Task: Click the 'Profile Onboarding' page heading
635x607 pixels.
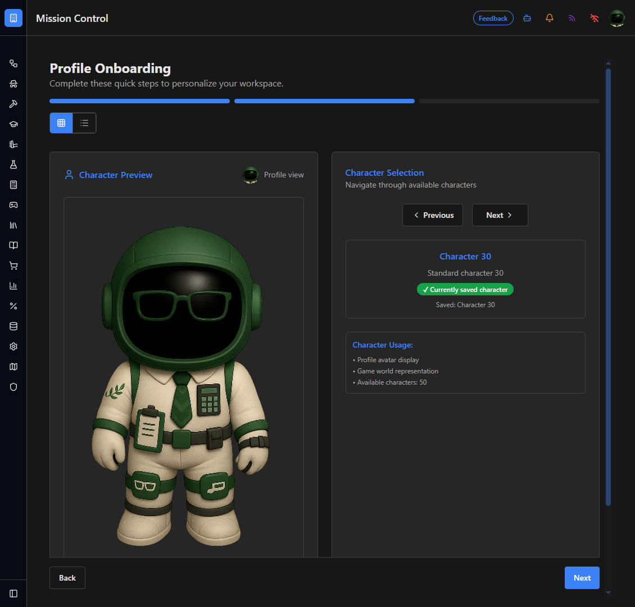Action: pos(110,69)
